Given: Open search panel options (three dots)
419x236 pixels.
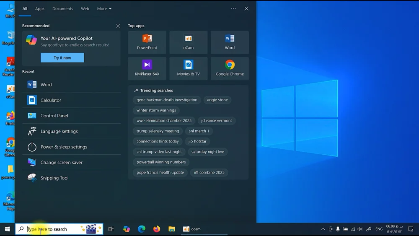Looking at the screenshot, I should point(233,8).
